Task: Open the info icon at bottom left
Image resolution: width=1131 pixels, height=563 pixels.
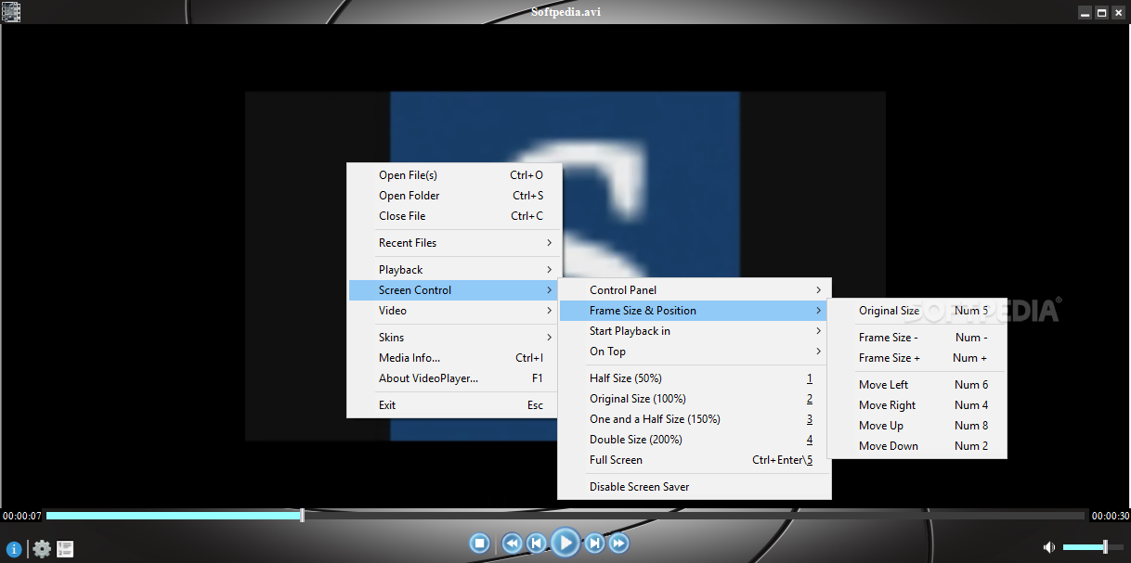Action: [14, 549]
